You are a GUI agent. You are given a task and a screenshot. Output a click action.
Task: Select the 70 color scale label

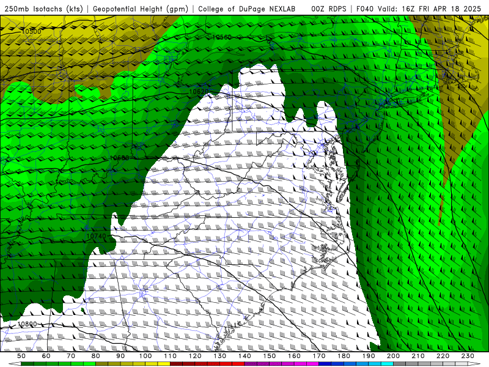pos(71,356)
